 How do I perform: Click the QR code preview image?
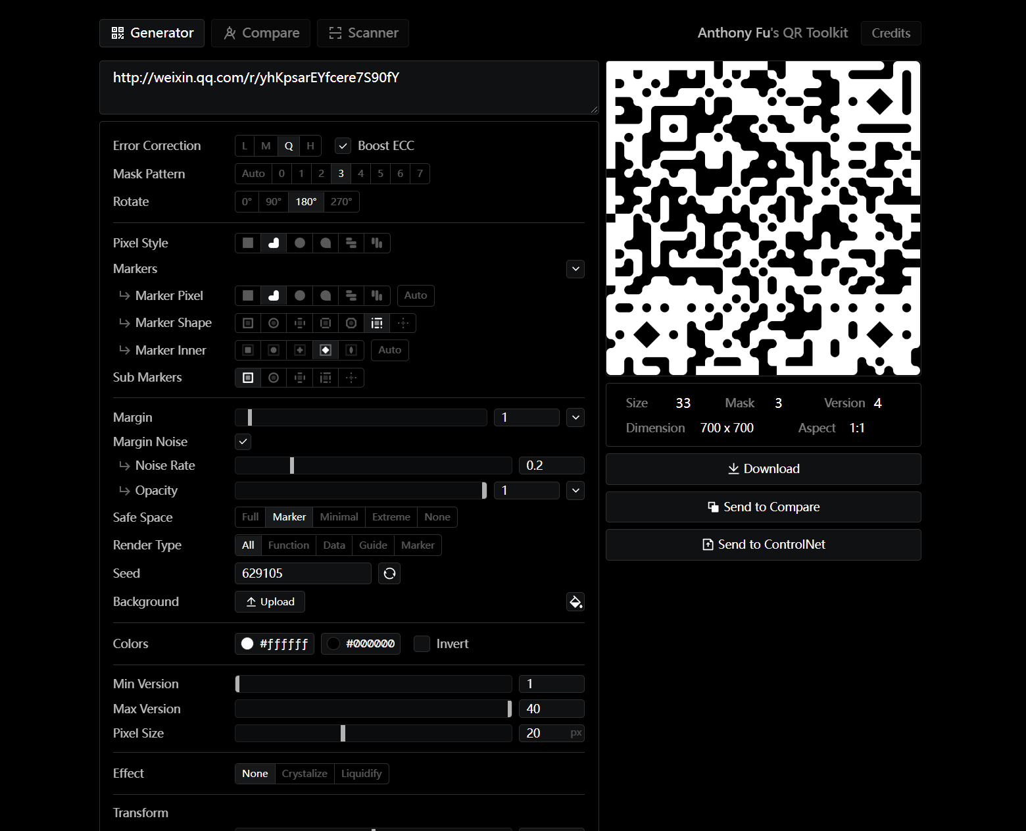[x=763, y=218]
